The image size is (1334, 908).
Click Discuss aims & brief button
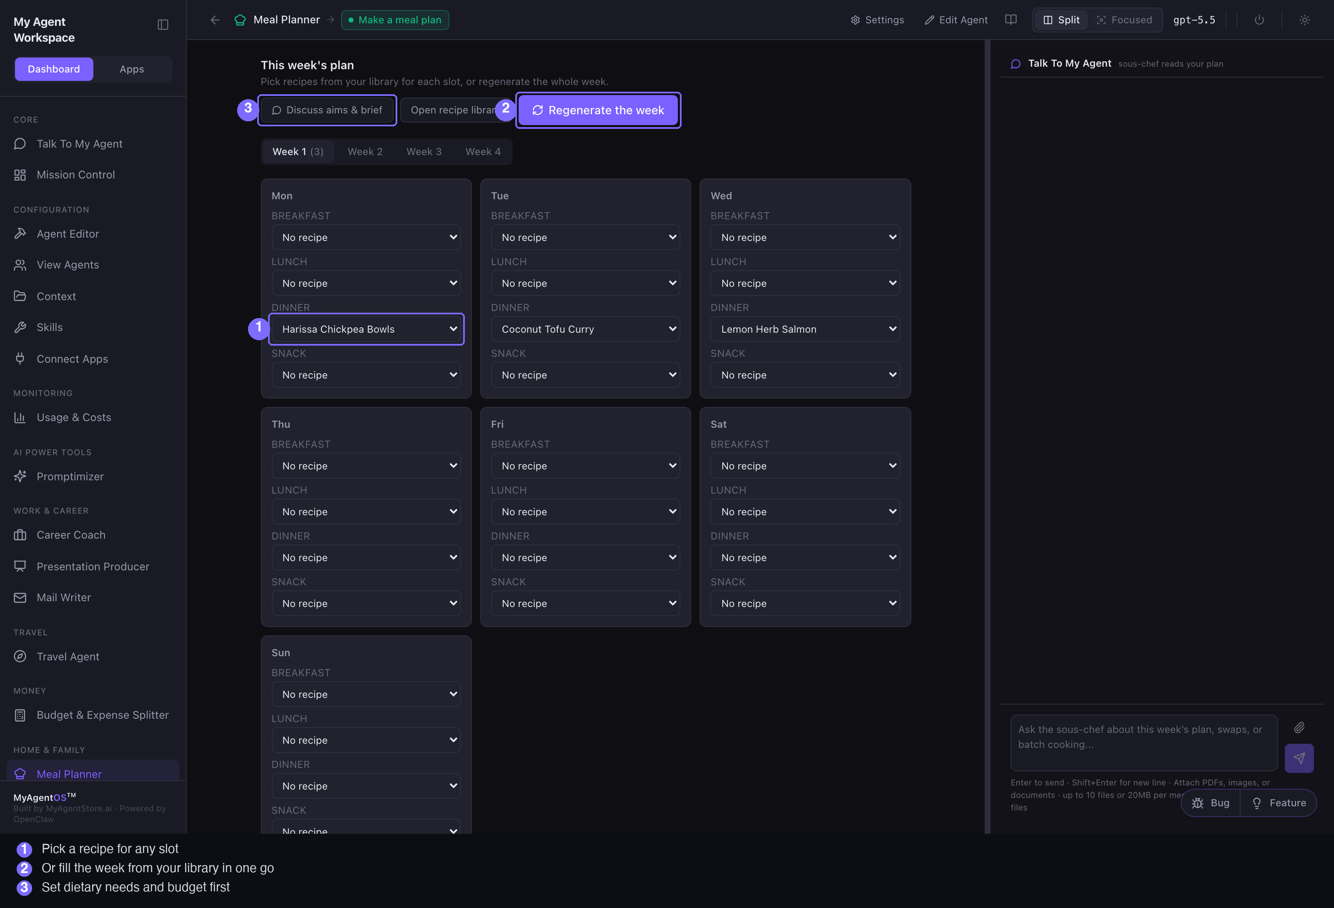tap(327, 110)
